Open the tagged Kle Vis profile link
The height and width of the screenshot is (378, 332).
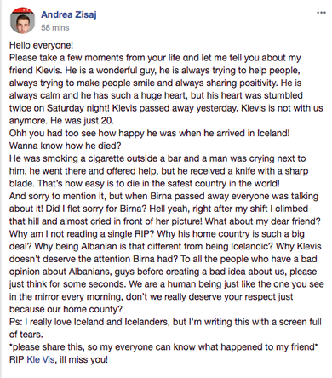[x=41, y=359]
